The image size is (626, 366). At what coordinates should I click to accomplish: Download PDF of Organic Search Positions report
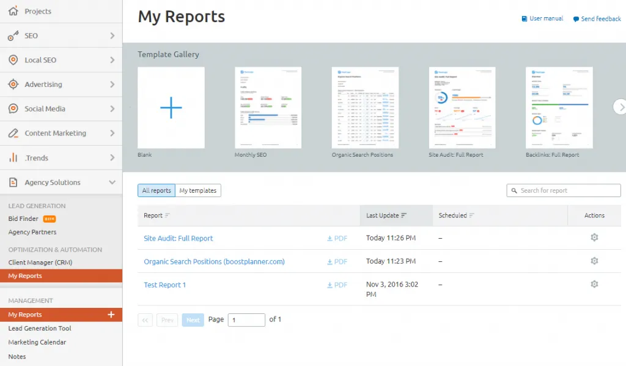pyautogui.click(x=337, y=262)
